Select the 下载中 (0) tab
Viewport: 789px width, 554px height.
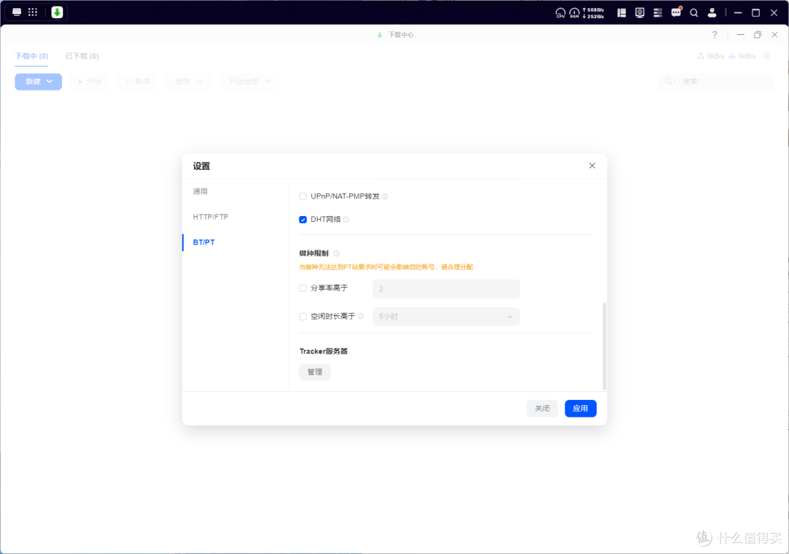click(x=31, y=55)
